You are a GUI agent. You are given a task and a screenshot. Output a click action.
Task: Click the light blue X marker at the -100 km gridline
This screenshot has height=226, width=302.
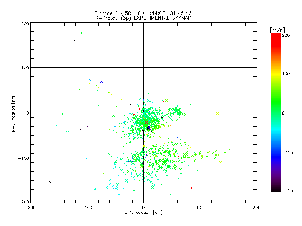90,80
